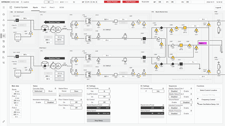Click the Stop Ramp button
225x126 pixels.
(98, 121)
